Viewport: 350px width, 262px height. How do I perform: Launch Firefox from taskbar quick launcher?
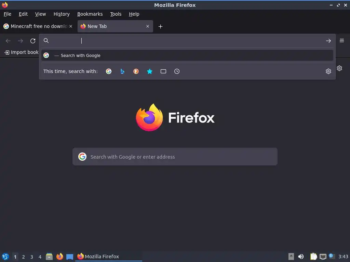[59, 257]
